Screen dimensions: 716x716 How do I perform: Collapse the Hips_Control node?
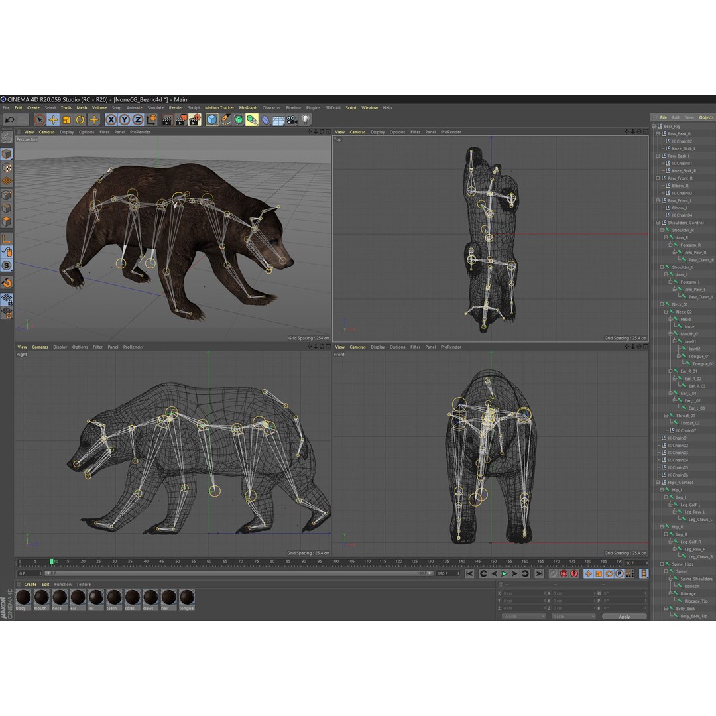coord(658,482)
